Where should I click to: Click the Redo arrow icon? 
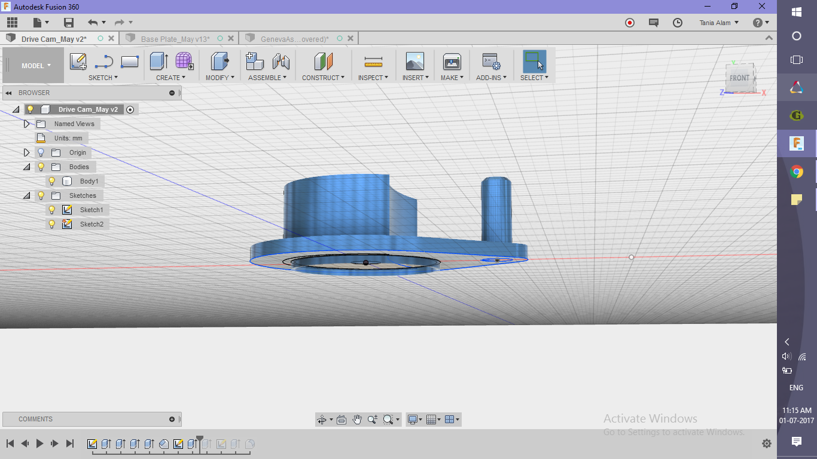(119, 23)
